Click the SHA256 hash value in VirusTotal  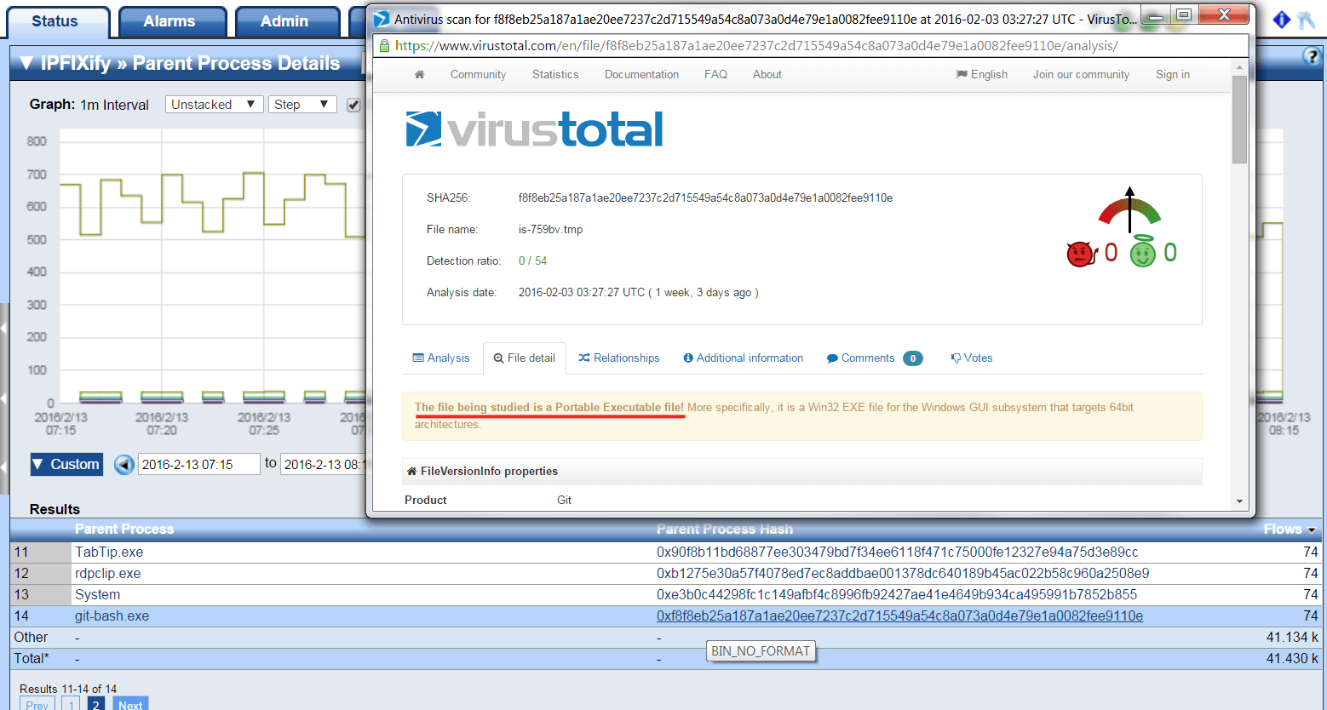tap(705, 198)
